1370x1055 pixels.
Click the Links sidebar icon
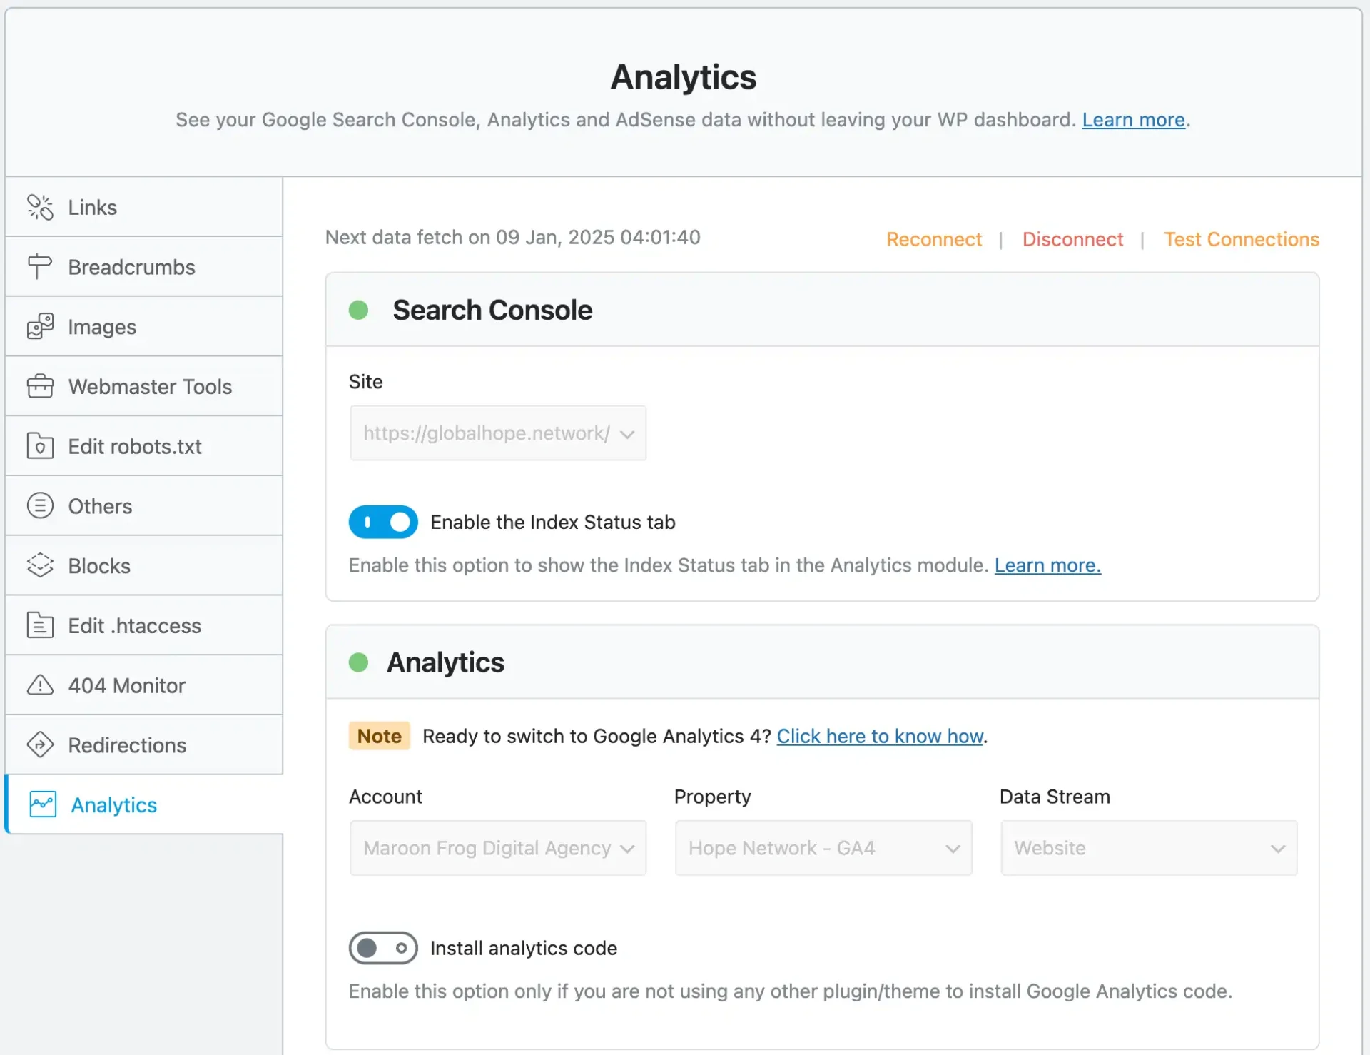40,207
